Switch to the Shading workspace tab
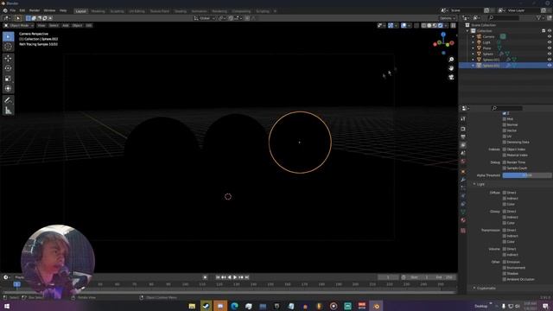 point(181,11)
